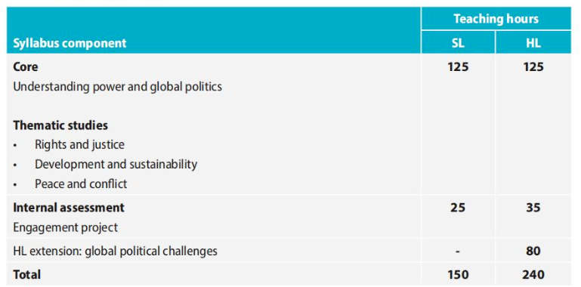The width and height of the screenshot is (581, 287).
Task: Click the HL extension value 80
Action: click(x=533, y=251)
